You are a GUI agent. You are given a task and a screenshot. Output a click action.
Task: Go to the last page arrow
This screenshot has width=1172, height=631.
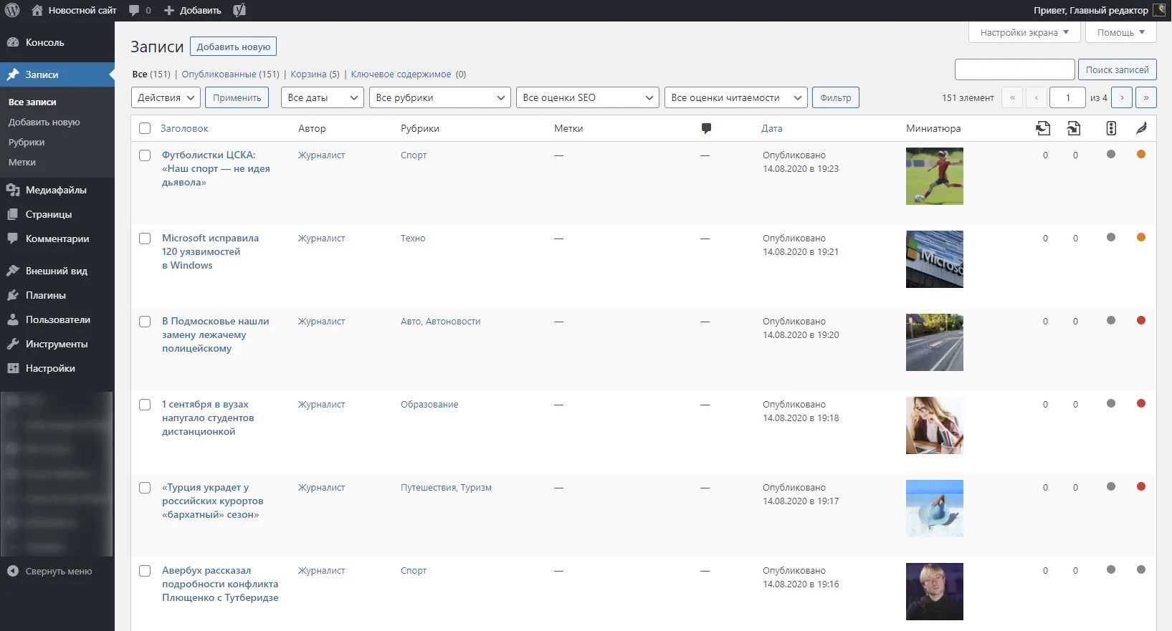pyautogui.click(x=1146, y=97)
